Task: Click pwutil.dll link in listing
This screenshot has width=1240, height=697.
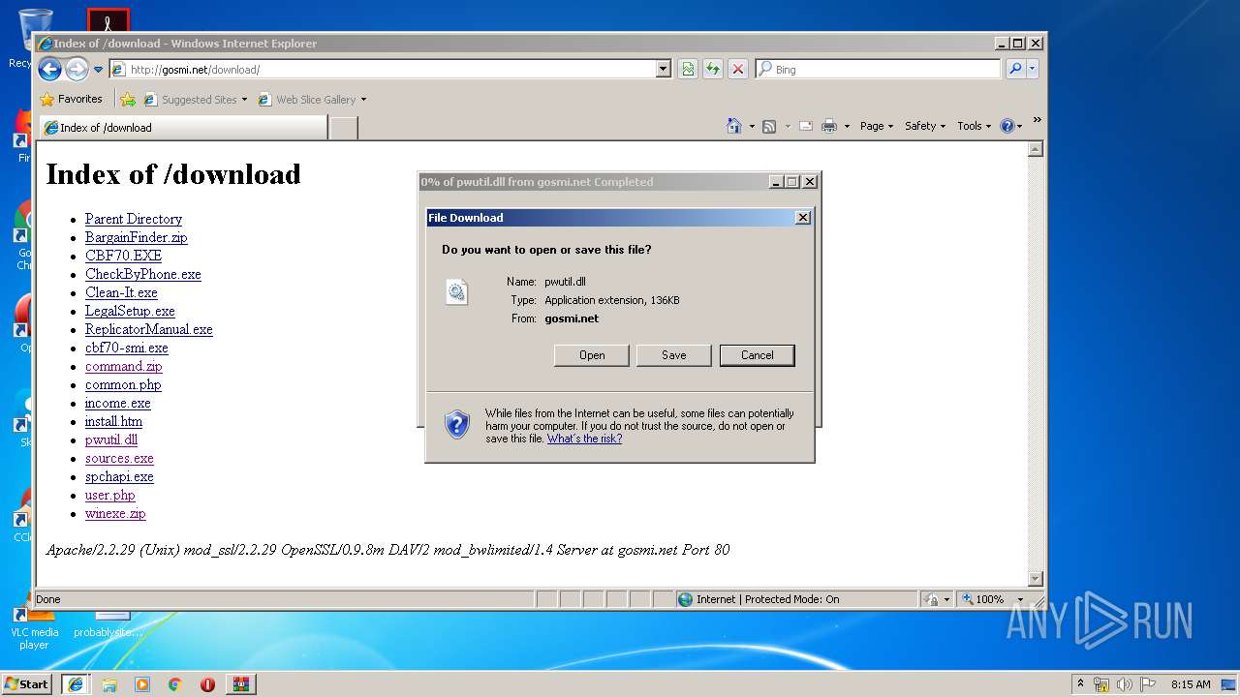Action: coord(111,439)
